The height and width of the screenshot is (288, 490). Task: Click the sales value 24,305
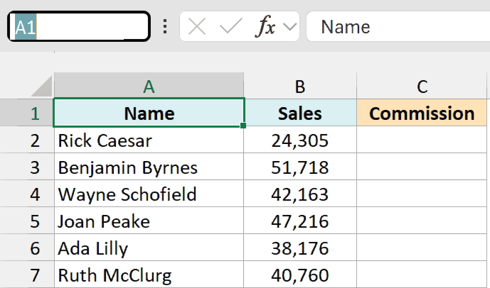click(300, 140)
